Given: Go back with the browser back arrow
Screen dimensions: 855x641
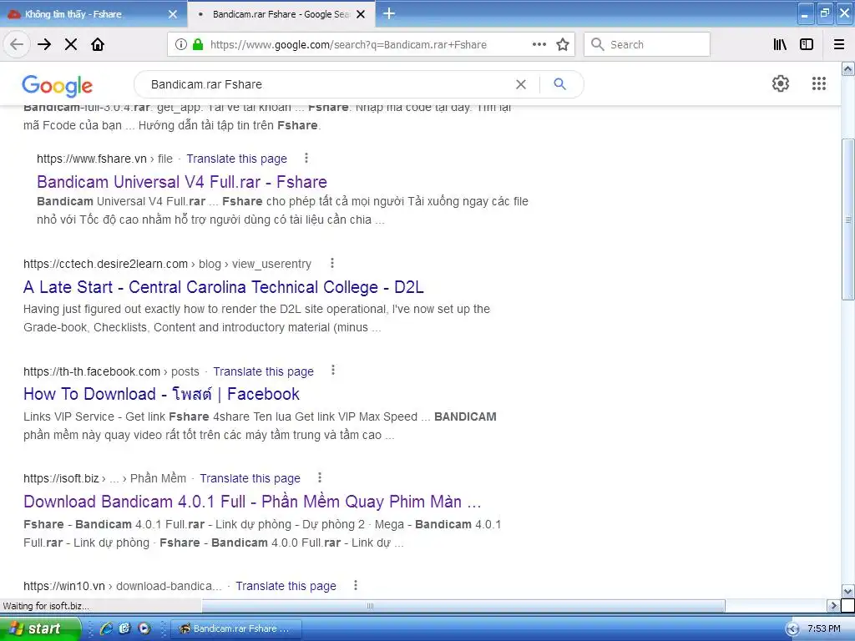Looking at the screenshot, I should coord(17,45).
